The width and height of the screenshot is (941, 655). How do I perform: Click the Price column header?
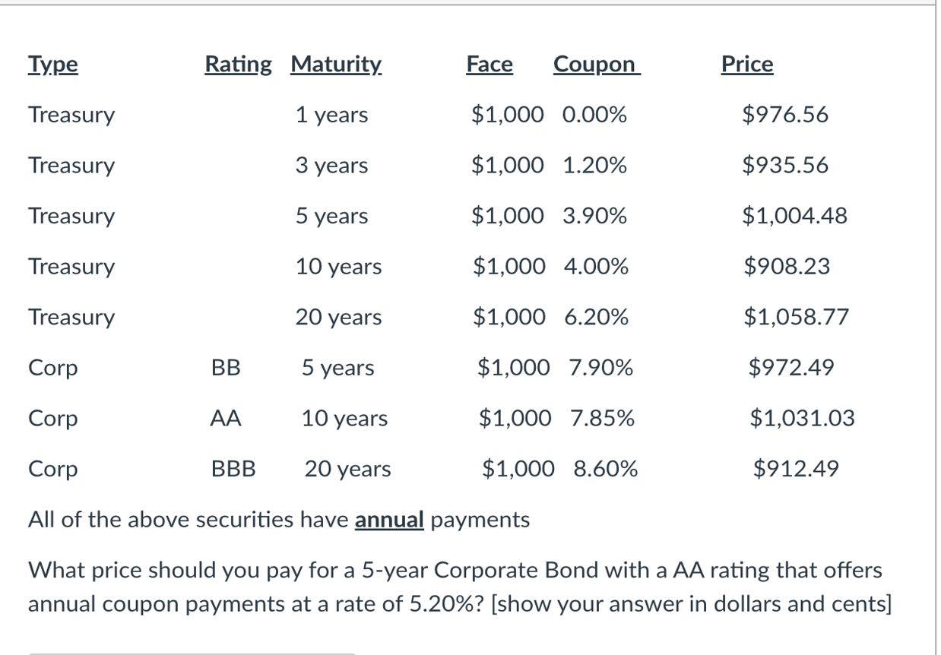[747, 65]
